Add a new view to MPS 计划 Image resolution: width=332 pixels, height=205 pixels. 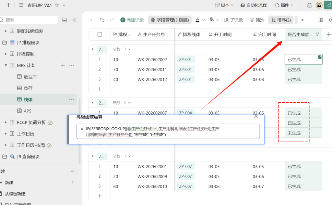coord(63,65)
